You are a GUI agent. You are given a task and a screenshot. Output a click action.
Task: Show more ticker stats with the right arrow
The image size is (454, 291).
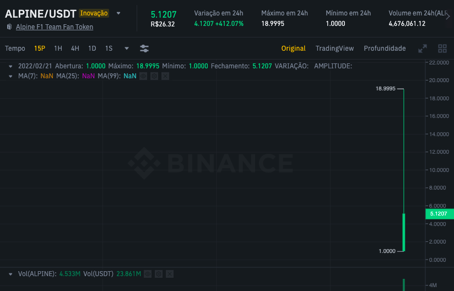448,16
